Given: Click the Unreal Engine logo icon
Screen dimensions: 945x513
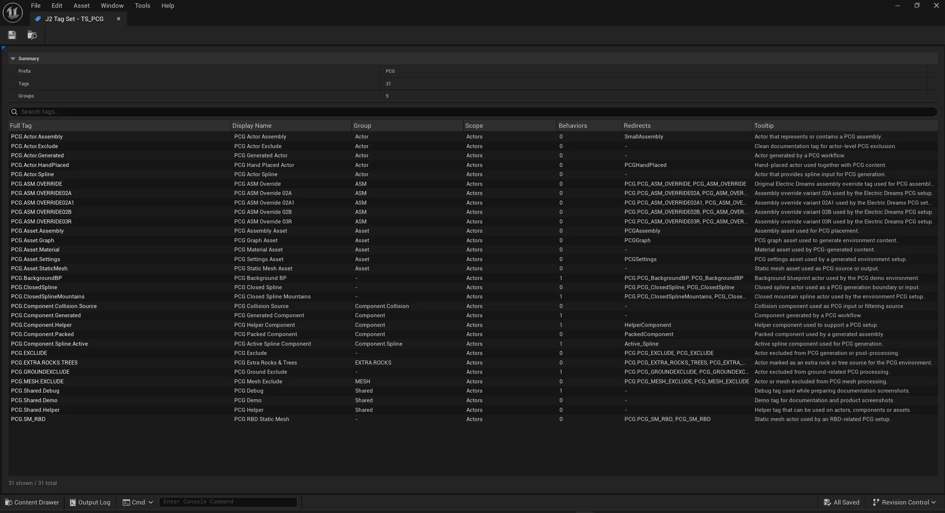Looking at the screenshot, I should pos(13,13).
